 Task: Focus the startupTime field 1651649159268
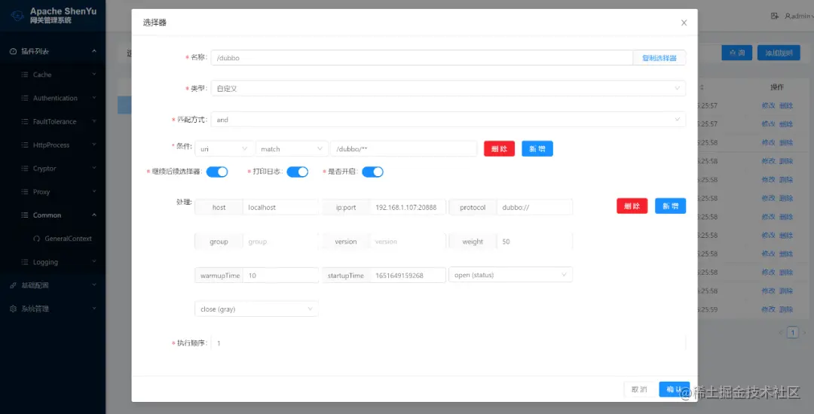coord(408,275)
